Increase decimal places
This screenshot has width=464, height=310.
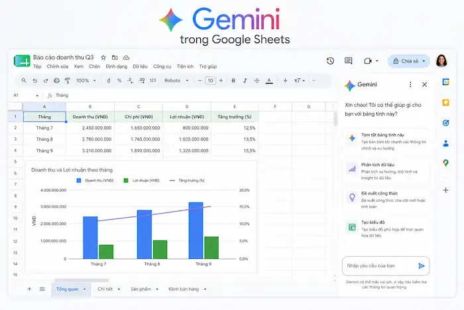point(142,80)
